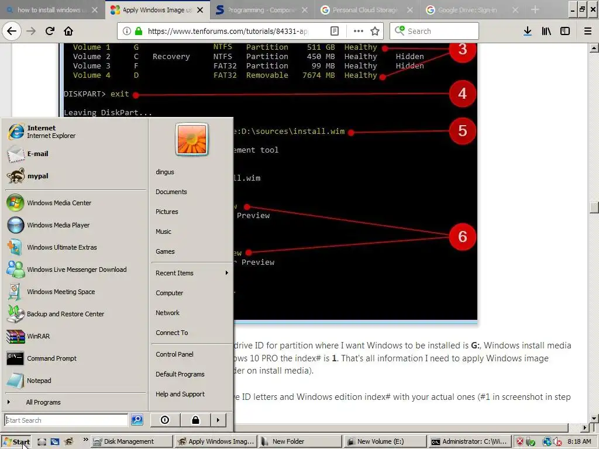The image size is (599, 449).
Task: Open browser library icon
Action: coord(546,31)
